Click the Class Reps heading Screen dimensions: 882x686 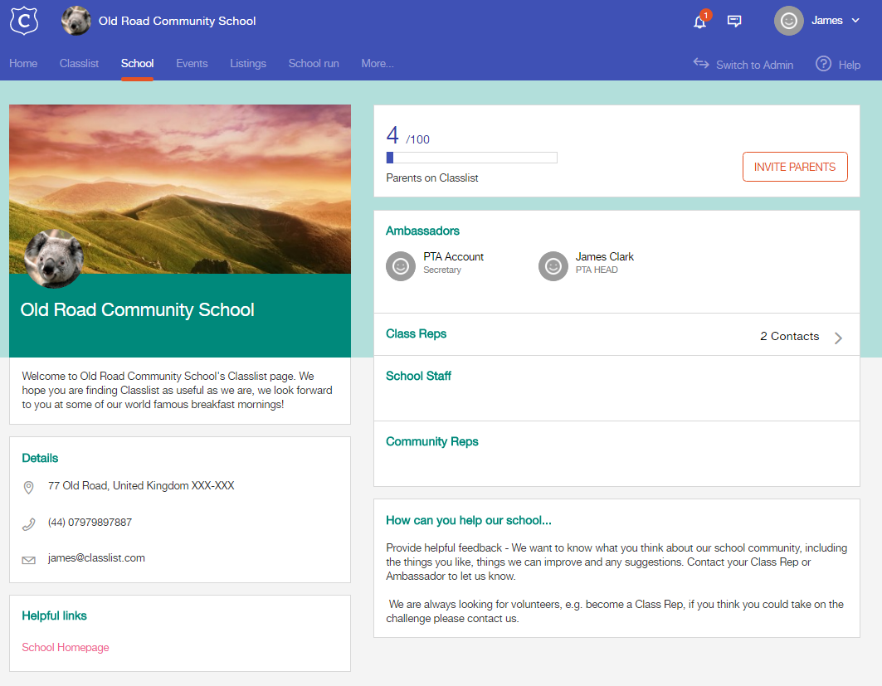(417, 333)
